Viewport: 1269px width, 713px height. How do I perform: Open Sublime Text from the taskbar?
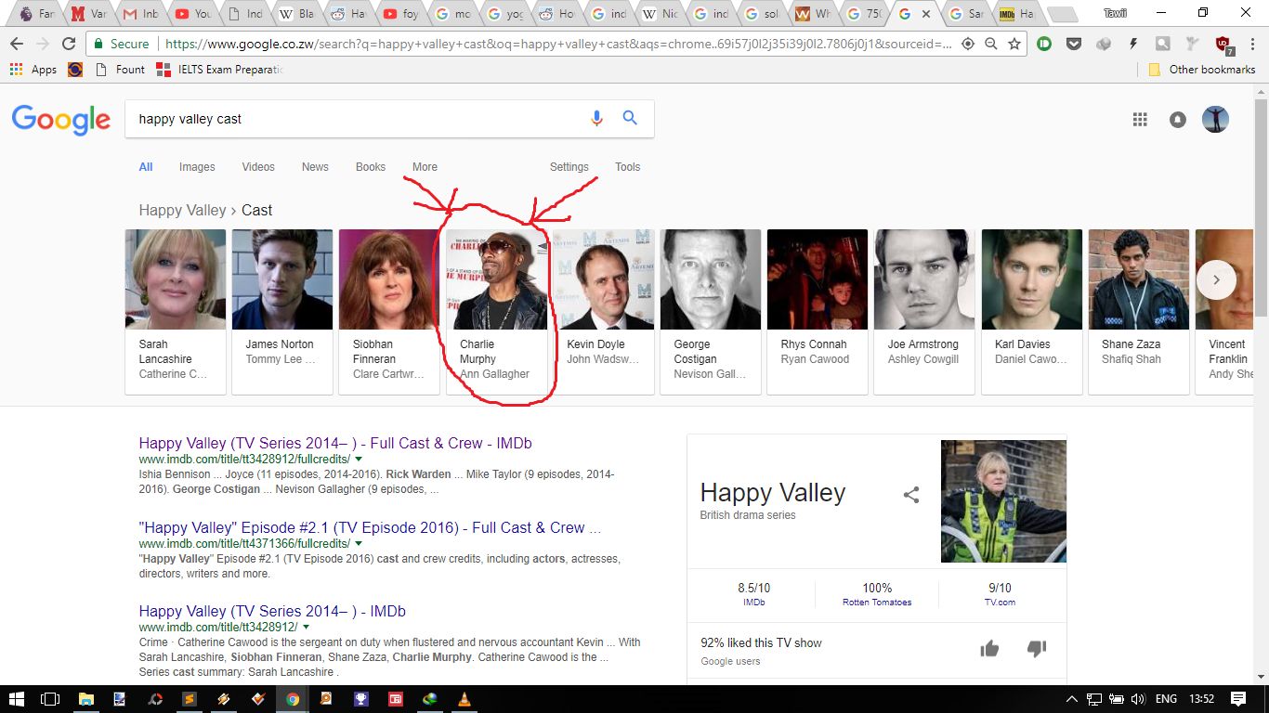point(189,700)
